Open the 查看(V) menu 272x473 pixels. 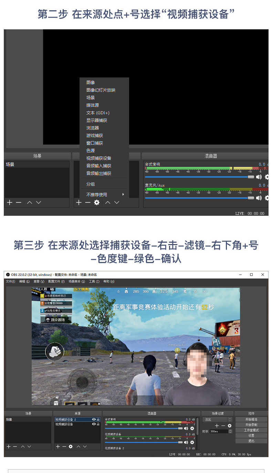click(x=39, y=282)
